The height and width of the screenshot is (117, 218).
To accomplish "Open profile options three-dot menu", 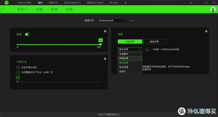I will pyautogui.click(x=132, y=21).
